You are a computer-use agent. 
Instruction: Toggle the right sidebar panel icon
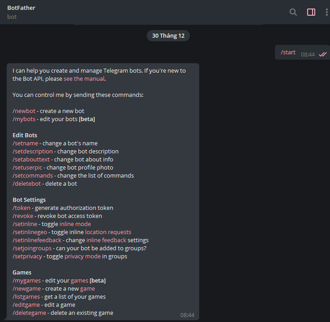coord(311,12)
